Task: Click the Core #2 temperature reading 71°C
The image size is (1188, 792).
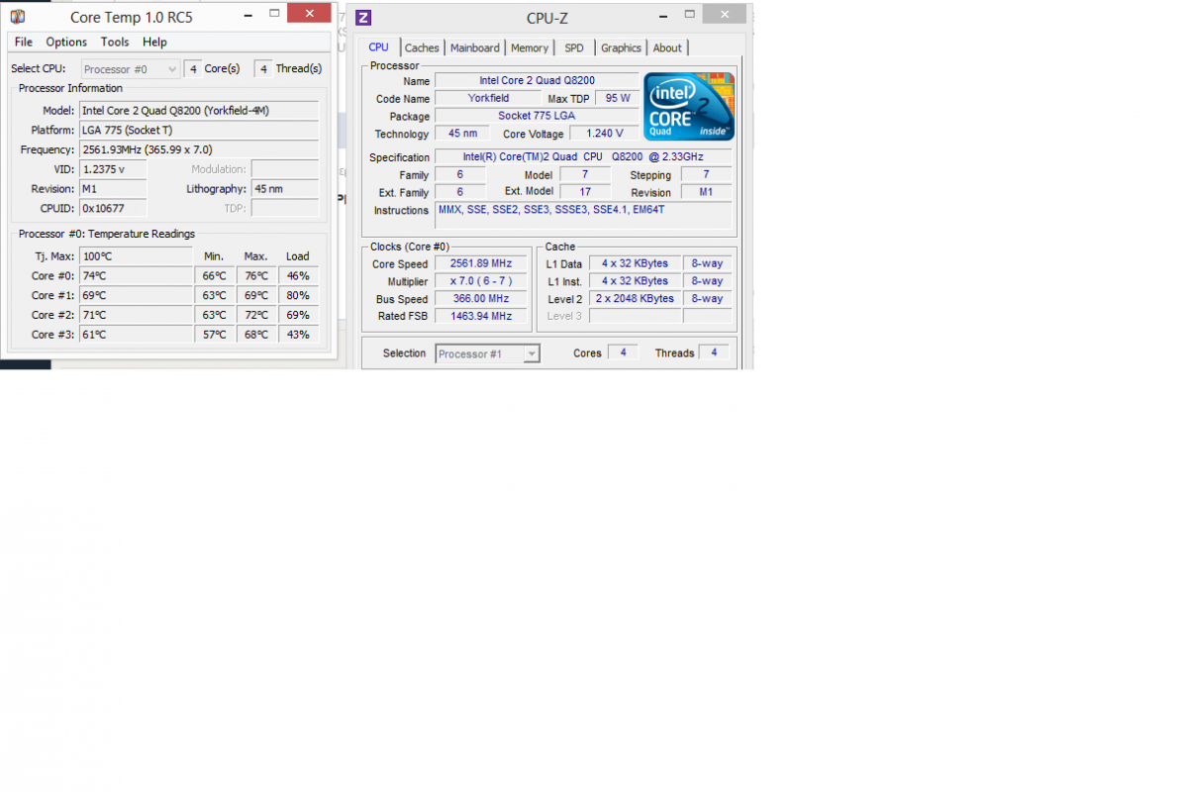Action: [x=136, y=315]
